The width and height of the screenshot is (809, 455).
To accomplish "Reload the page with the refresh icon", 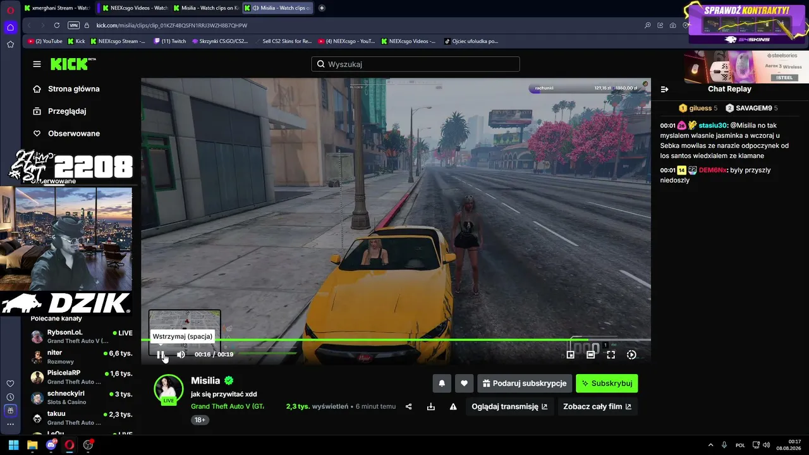I will tap(57, 25).
